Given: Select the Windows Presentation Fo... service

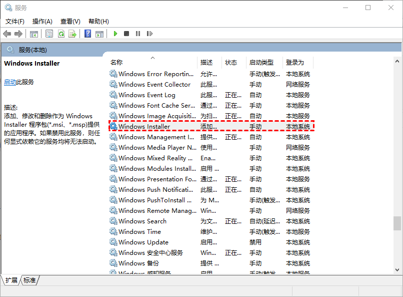Looking at the screenshot, I should 211,179.
